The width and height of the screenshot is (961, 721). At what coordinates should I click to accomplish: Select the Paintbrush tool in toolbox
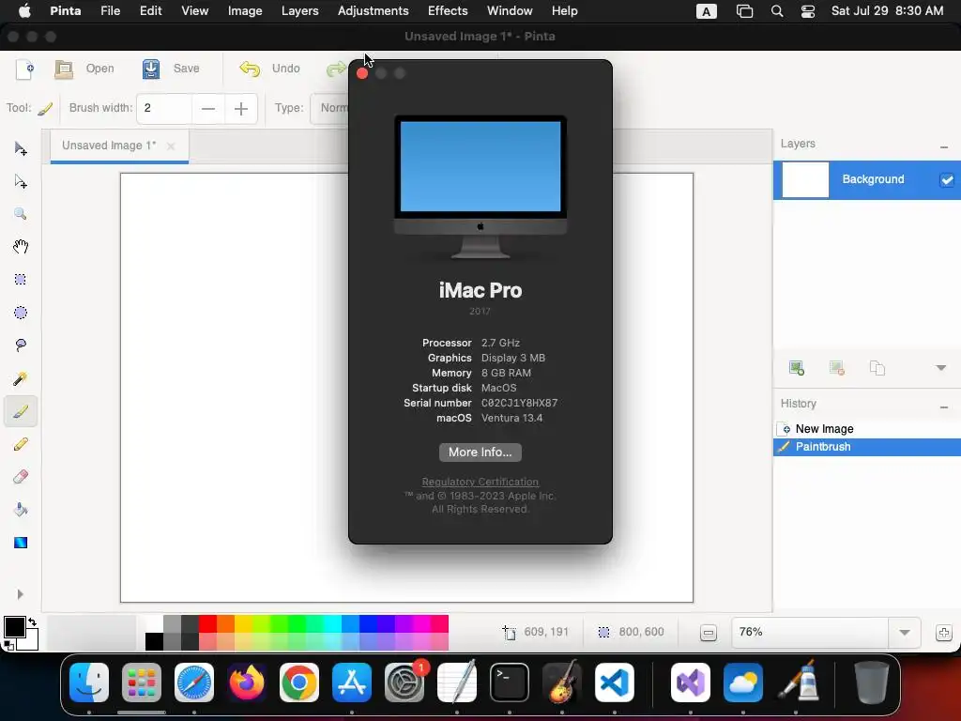(x=21, y=411)
